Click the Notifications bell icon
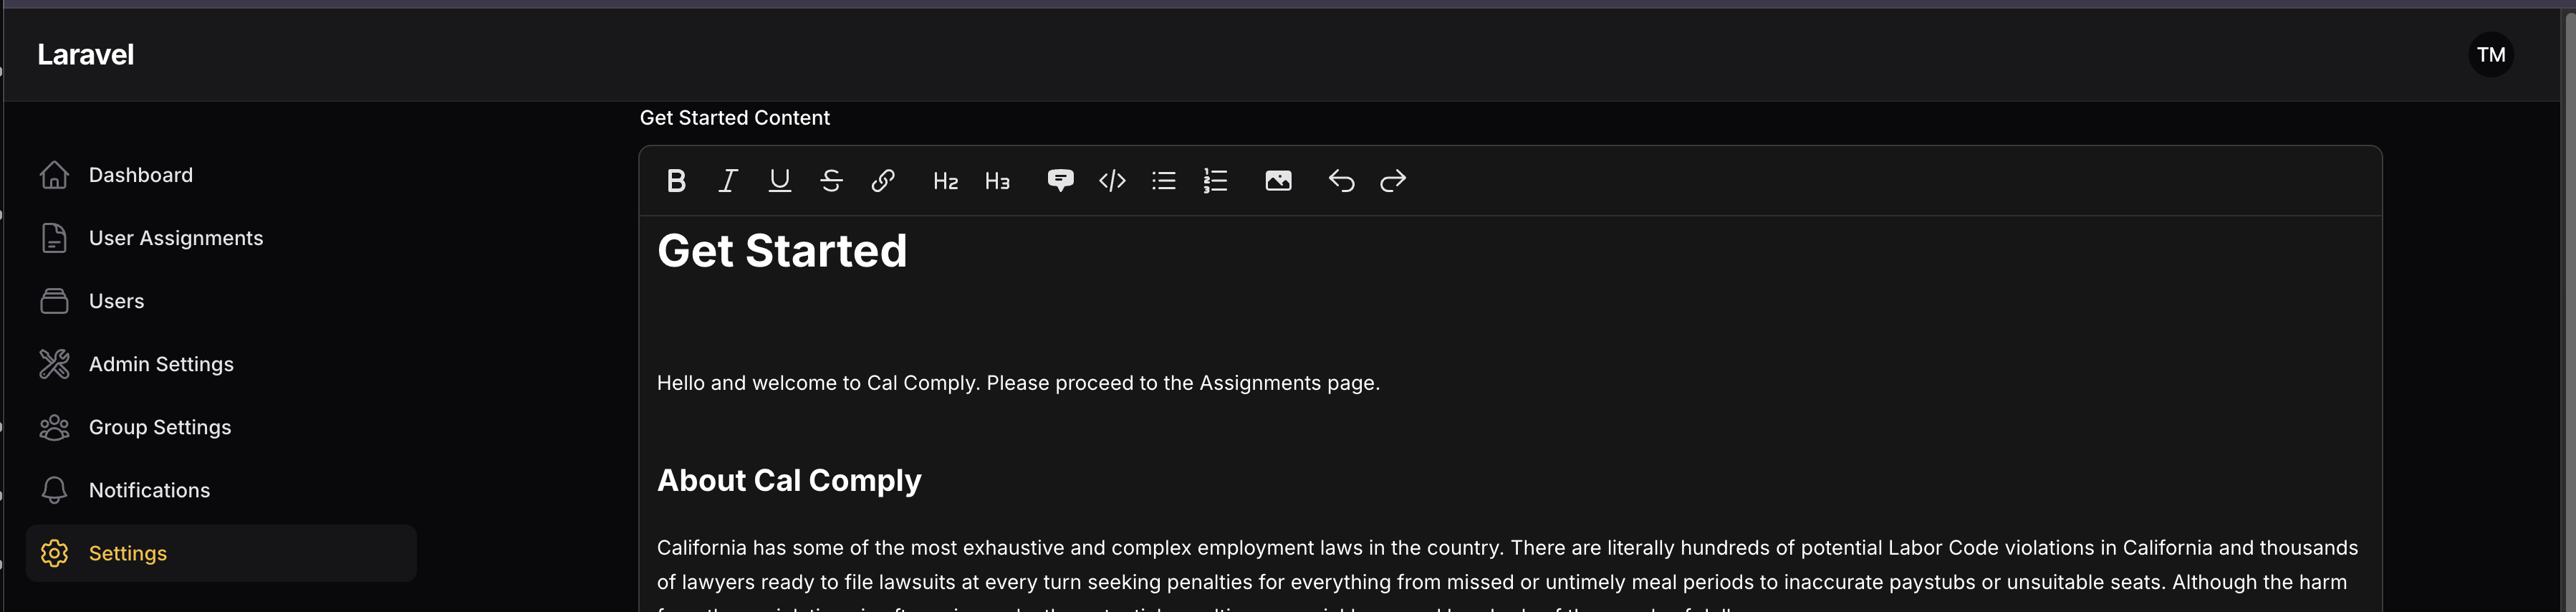Image resolution: width=2576 pixels, height=612 pixels. tap(54, 490)
